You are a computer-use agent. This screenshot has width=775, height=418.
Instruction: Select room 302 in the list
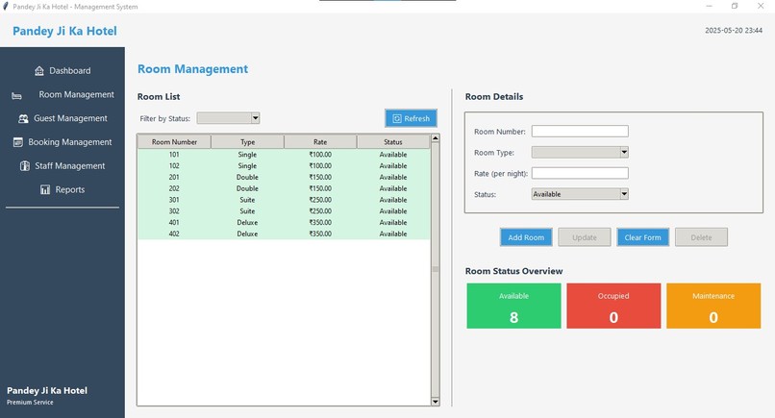284,211
